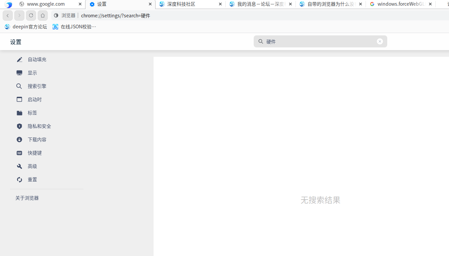
Task: Expand 高级 advanced settings
Action: [x=32, y=166]
